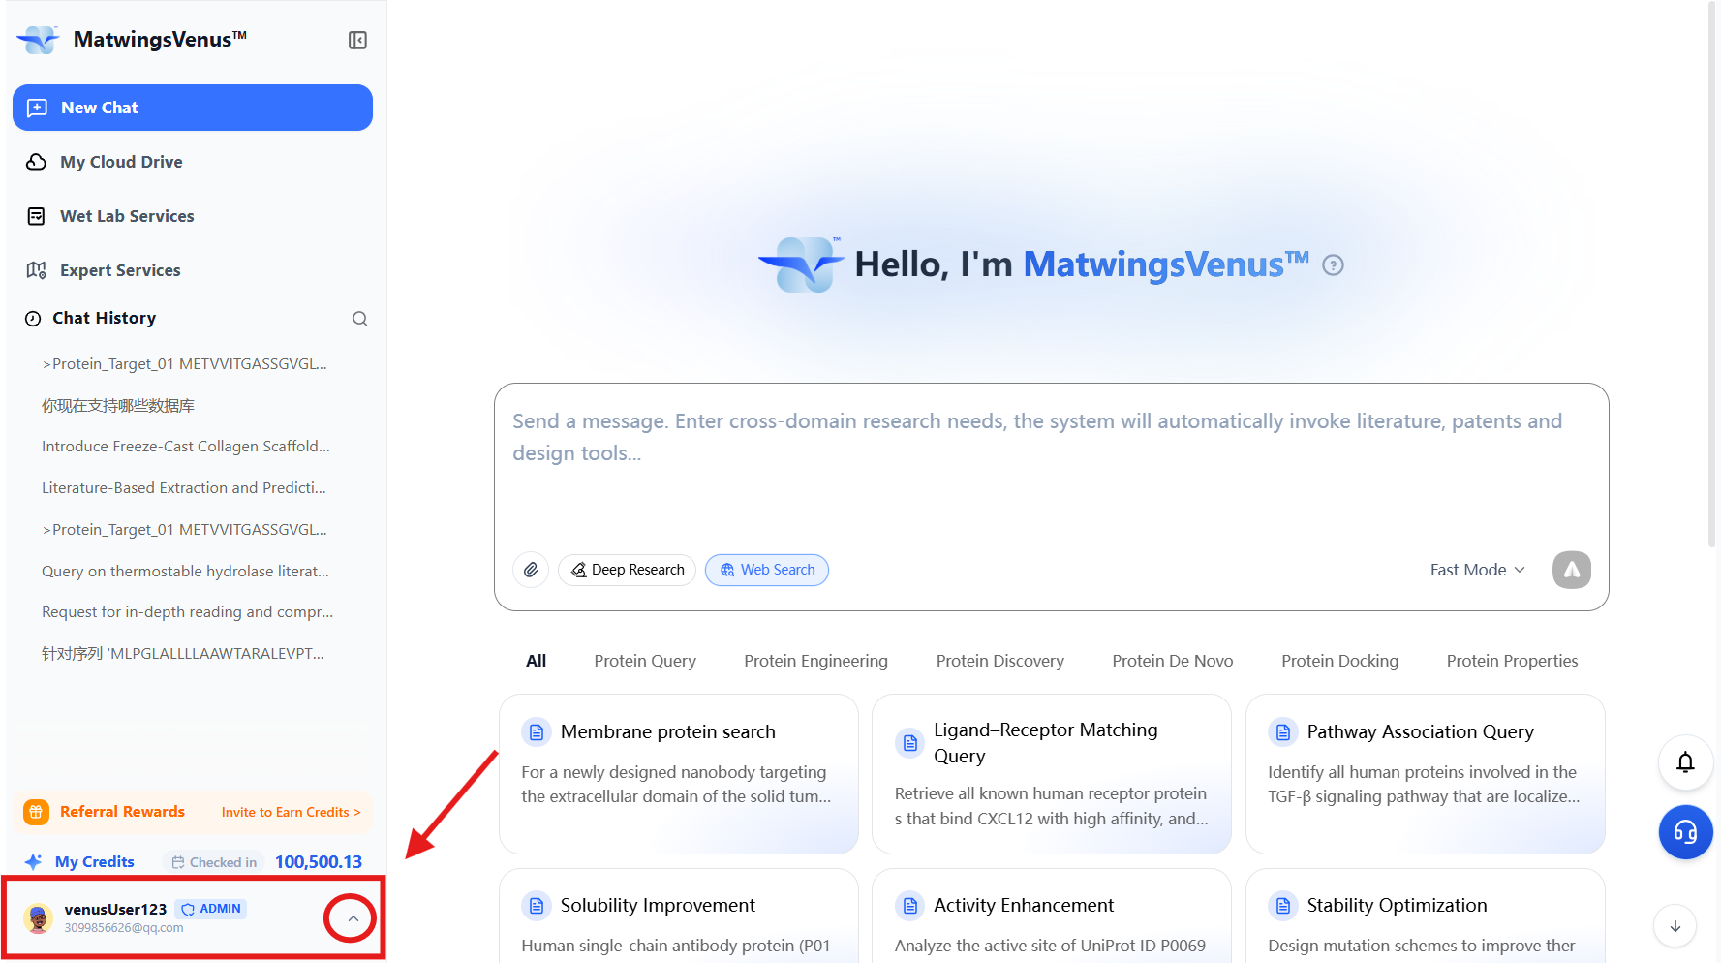Image resolution: width=1721 pixels, height=963 pixels.
Task: Click the ADMIN badge
Action: 211,909
